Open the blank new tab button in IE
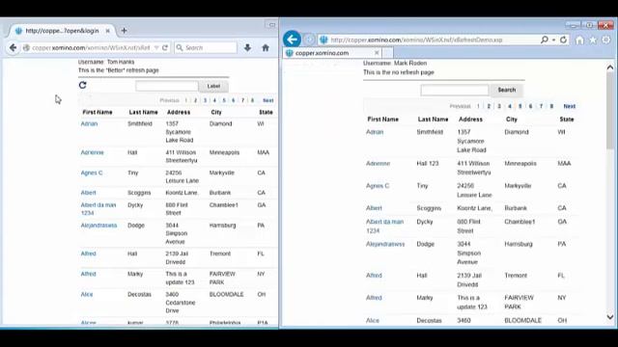The width and height of the screenshot is (618, 347). 387,53
